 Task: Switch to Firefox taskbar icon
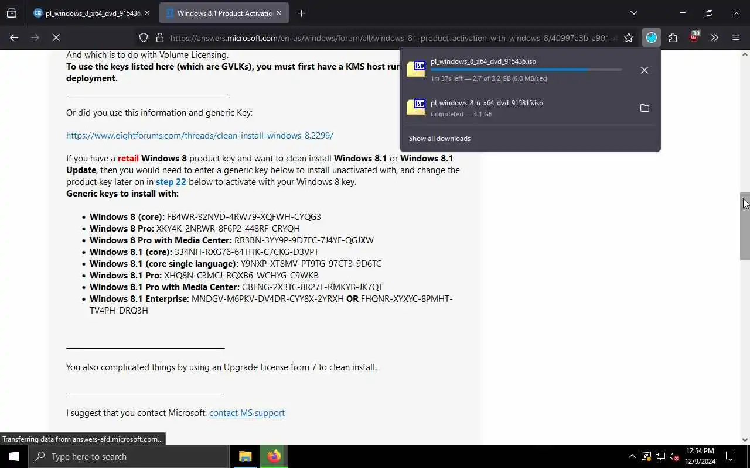click(274, 456)
